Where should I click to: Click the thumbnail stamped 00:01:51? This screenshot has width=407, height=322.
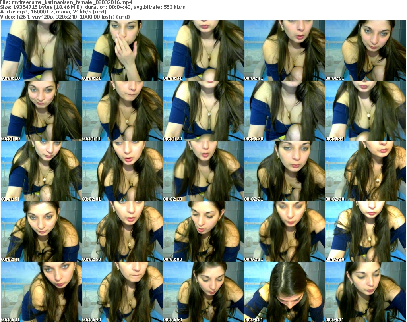click(x=41, y=171)
